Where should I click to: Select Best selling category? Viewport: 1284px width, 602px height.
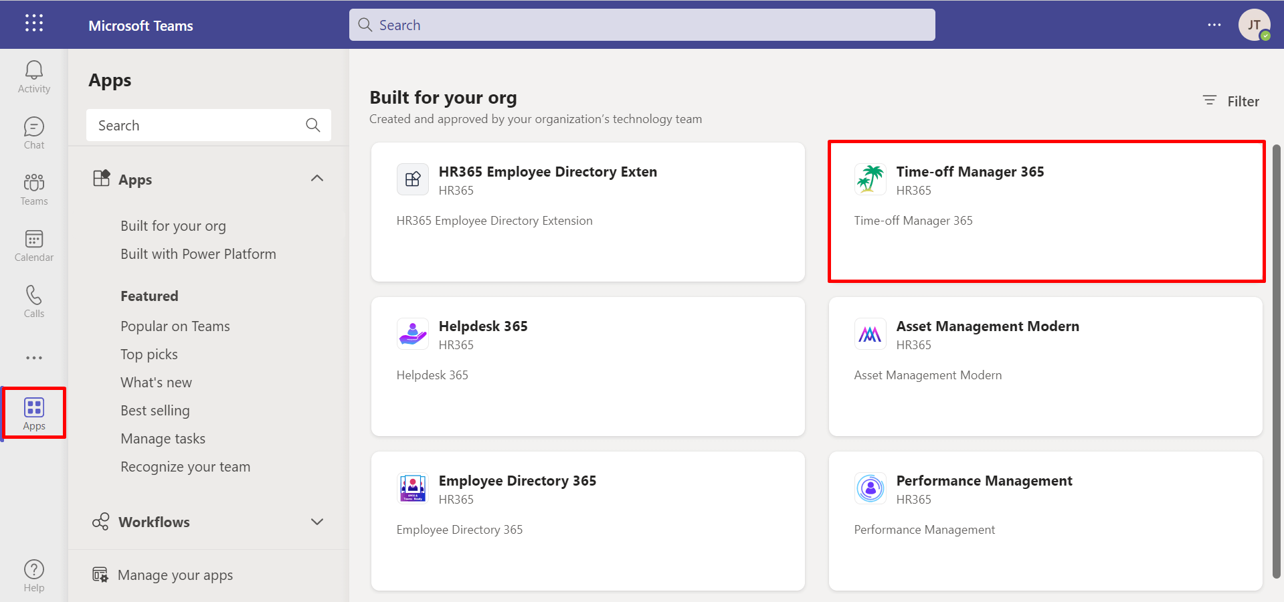coord(155,411)
